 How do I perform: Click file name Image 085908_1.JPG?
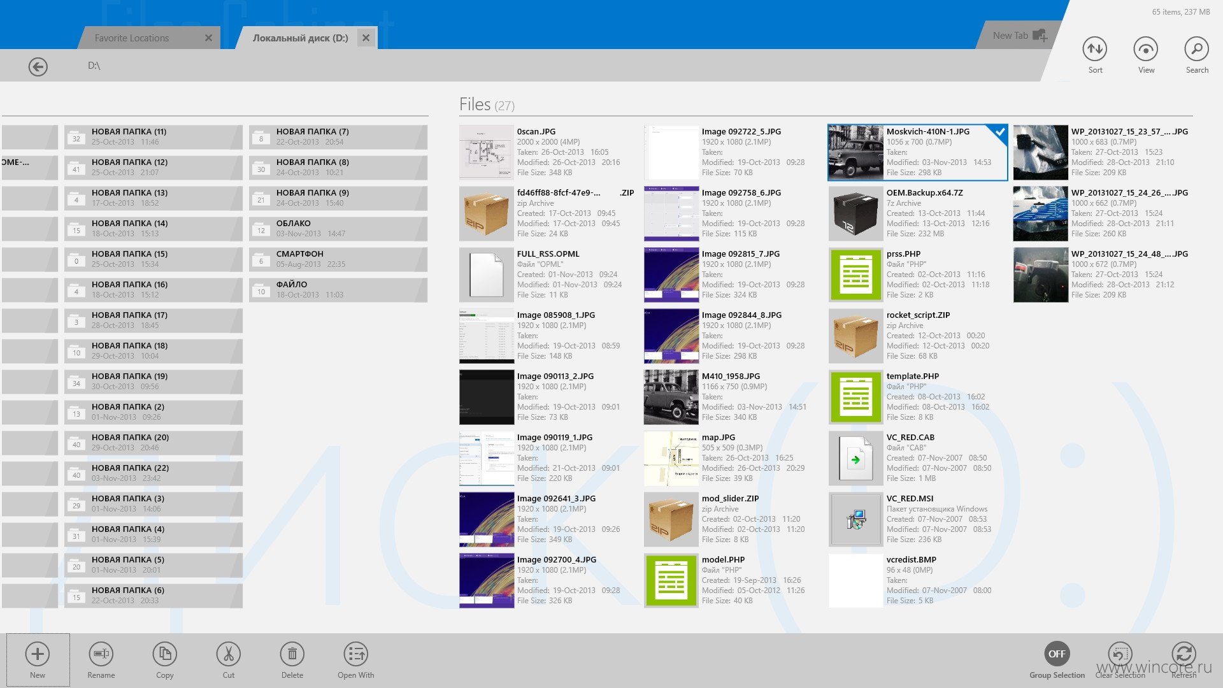556,315
